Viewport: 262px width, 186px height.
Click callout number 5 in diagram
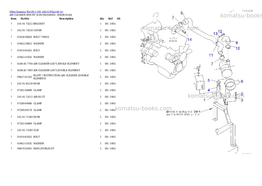[209, 81]
